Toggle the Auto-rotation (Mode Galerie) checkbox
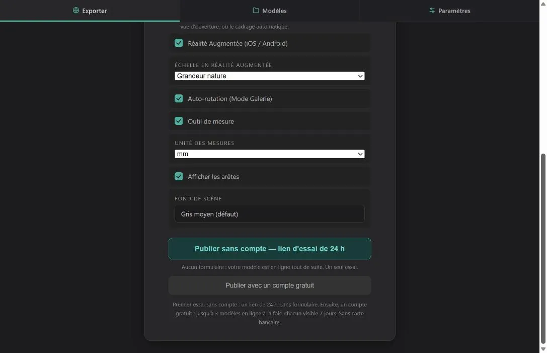This screenshot has height=353, width=547. pyautogui.click(x=179, y=99)
